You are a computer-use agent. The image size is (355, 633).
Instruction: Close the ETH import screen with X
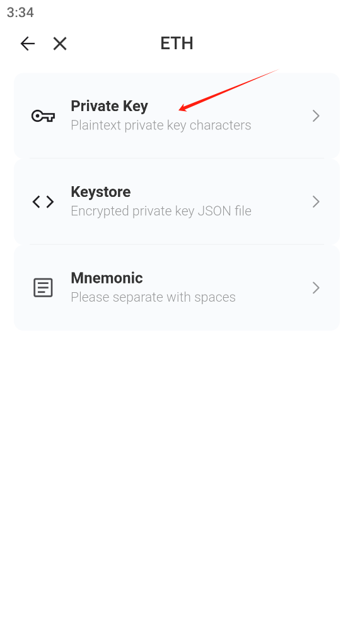click(60, 44)
